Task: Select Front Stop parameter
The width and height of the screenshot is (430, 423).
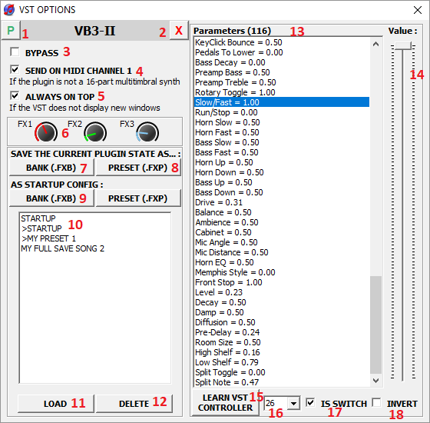Action: point(282,282)
